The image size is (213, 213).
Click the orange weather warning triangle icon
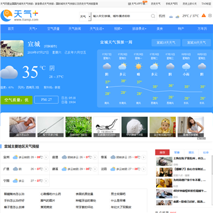pos(204,15)
